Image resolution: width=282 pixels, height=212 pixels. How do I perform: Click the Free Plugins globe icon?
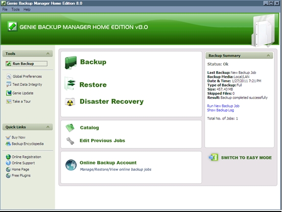tap(8, 176)
